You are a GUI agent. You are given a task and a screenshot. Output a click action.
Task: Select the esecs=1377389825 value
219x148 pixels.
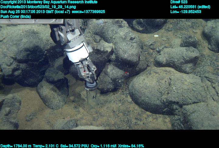pyautogui.click(x=88, y=12)
